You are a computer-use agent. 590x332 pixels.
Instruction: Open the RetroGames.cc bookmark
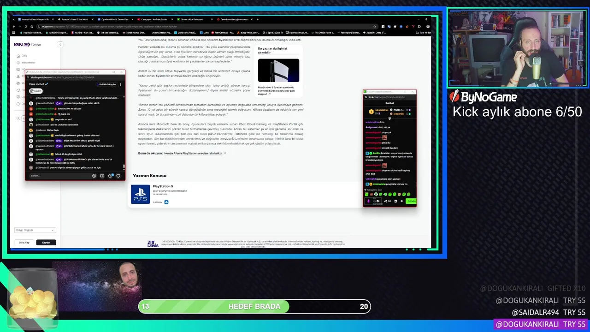[223, 33]
